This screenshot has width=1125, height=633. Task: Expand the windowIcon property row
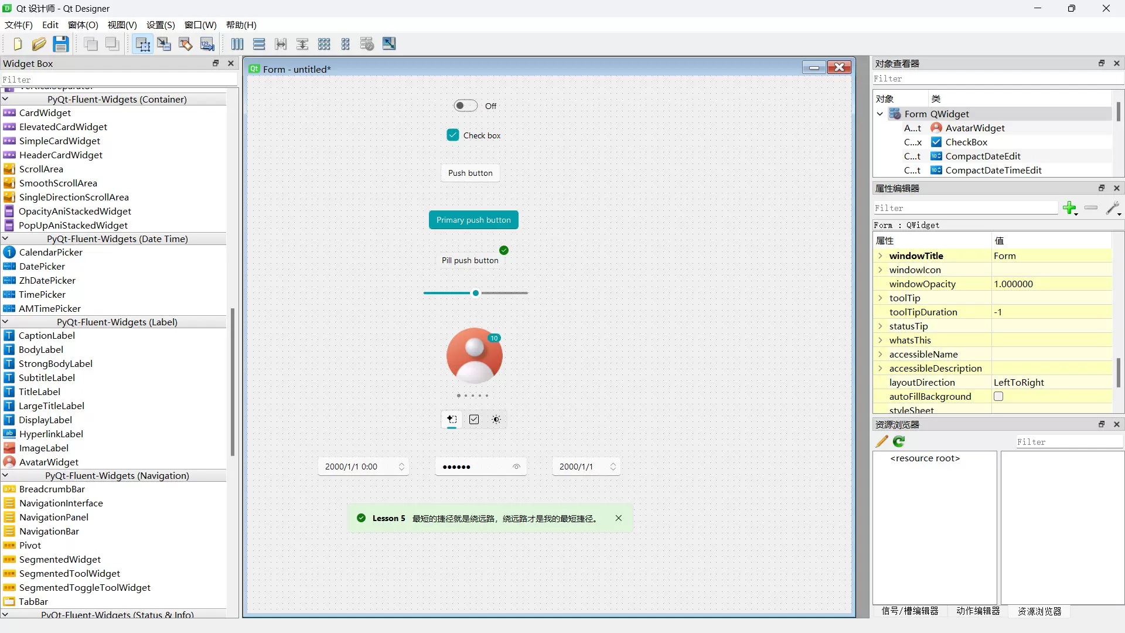880,270
